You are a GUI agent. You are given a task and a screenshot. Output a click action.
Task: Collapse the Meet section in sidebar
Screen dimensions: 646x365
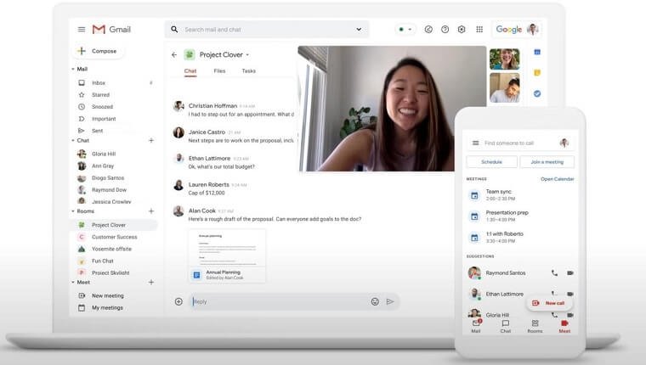click(x=73, y=283)
